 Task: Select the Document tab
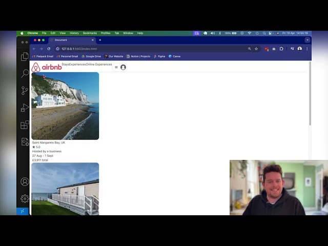71,40
